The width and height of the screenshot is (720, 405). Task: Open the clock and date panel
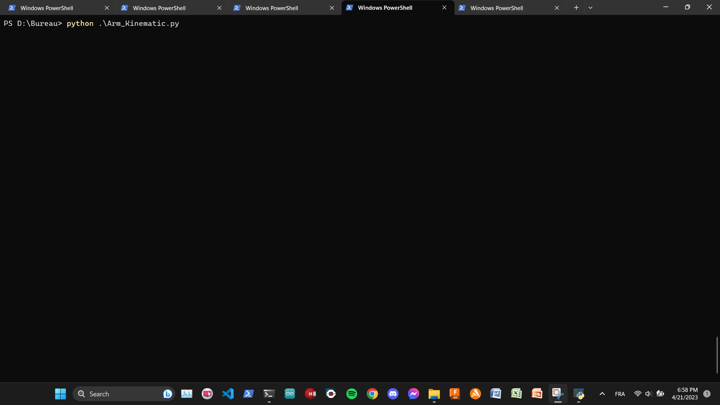(x=685, y=394)
